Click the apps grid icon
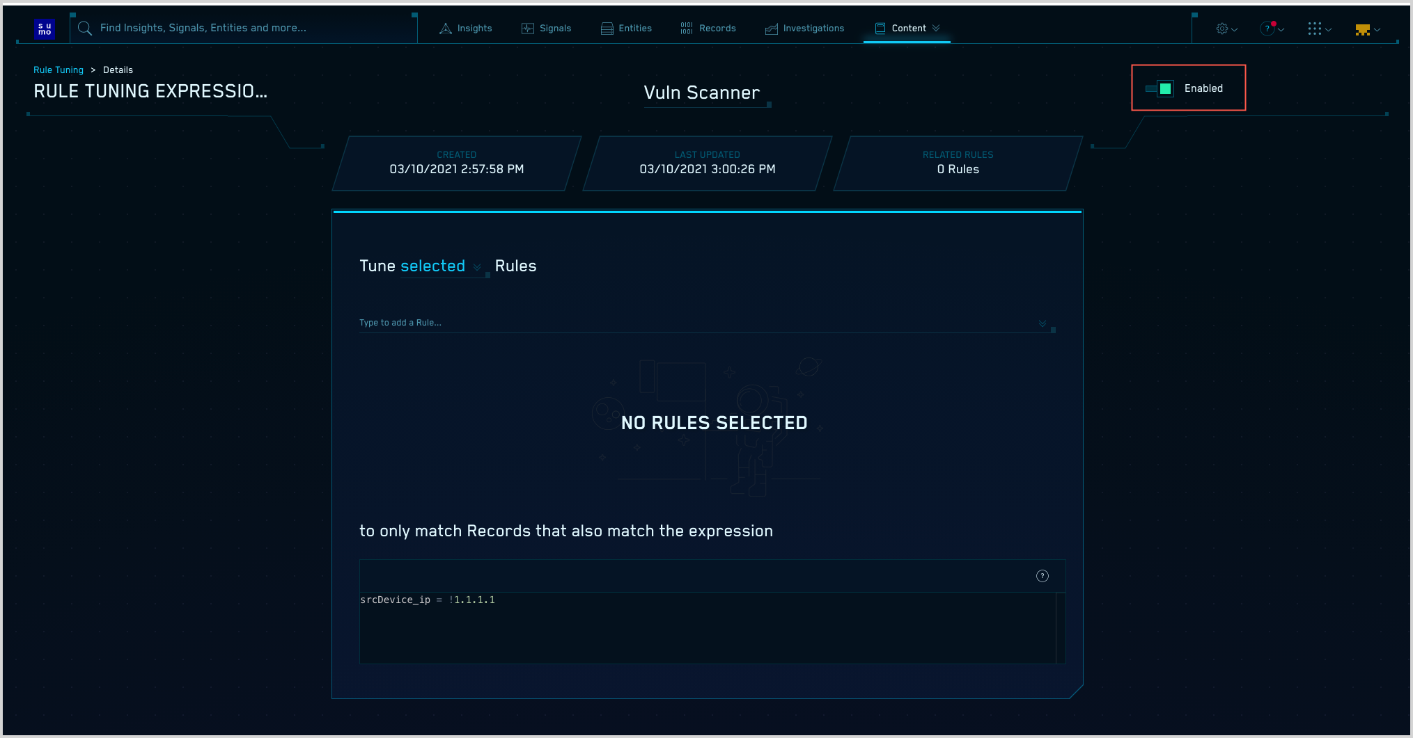Screen dimensions: 1413x738 coord(1316,29)
